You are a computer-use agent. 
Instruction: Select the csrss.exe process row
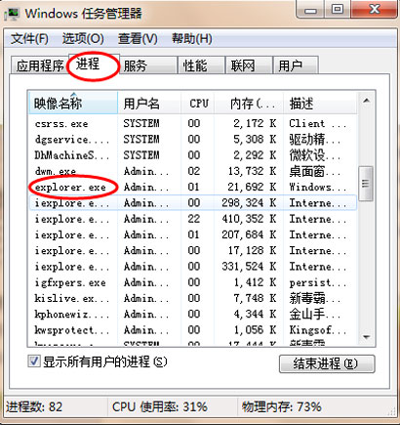click(193, 123)
